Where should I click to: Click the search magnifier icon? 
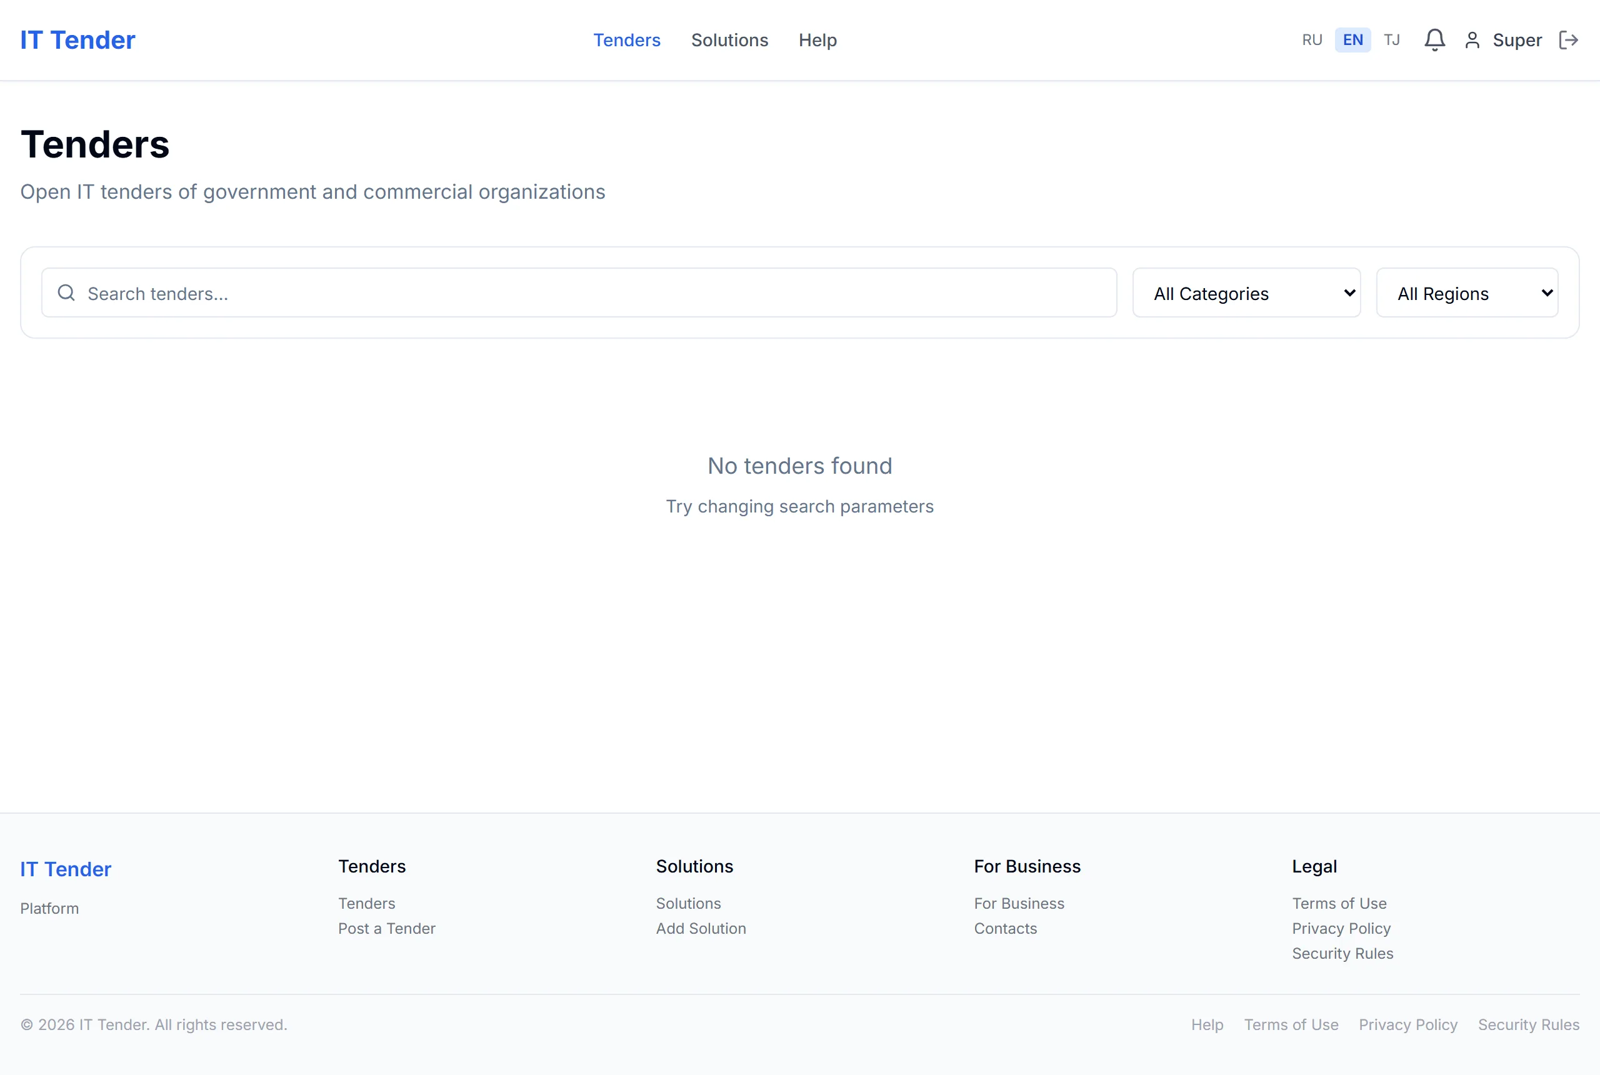pos(66,292)
